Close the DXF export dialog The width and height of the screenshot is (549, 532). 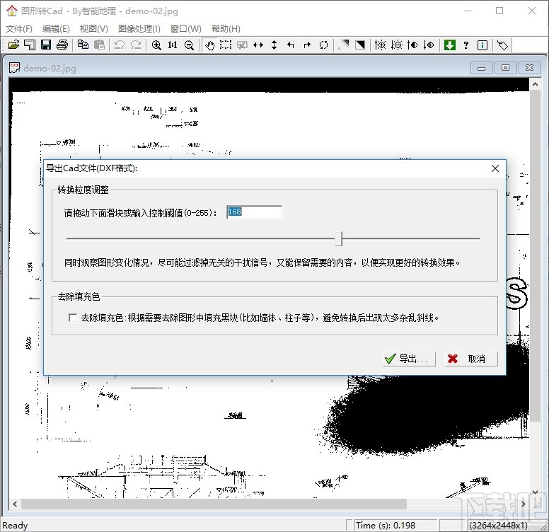coord(495,168)
